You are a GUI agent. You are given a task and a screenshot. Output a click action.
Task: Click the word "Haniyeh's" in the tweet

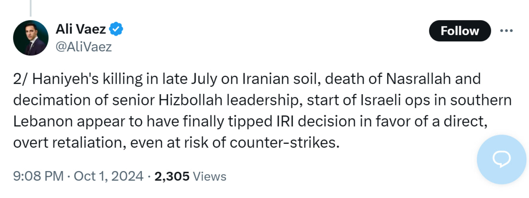(61, 79)
